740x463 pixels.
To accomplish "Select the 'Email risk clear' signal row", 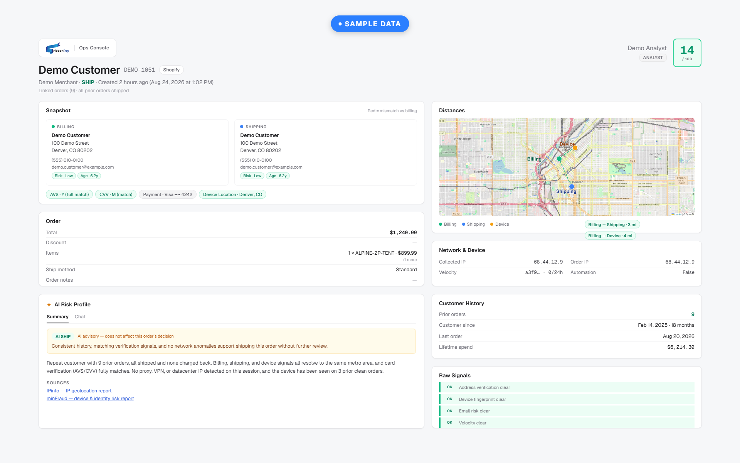I will [x=567, y=411].
